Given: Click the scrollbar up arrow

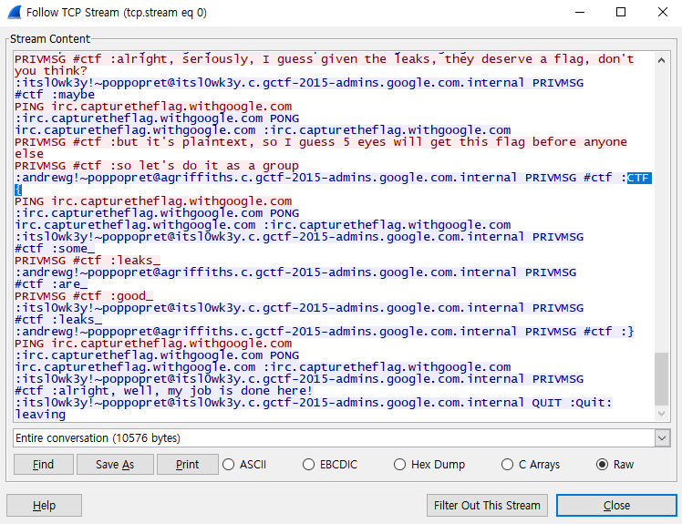Looking at the screenshot, I should coord(661,60).
